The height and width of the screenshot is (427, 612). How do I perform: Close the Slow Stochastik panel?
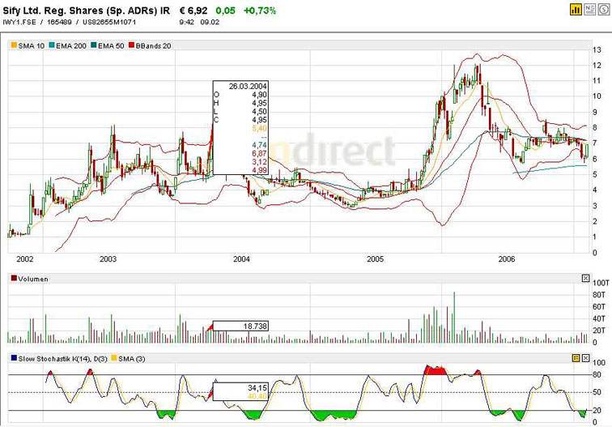[585, 358]
